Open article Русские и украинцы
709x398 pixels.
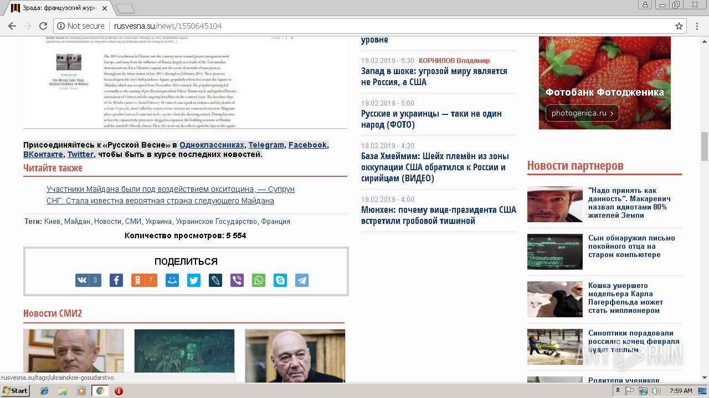click(x=431, y=119)
